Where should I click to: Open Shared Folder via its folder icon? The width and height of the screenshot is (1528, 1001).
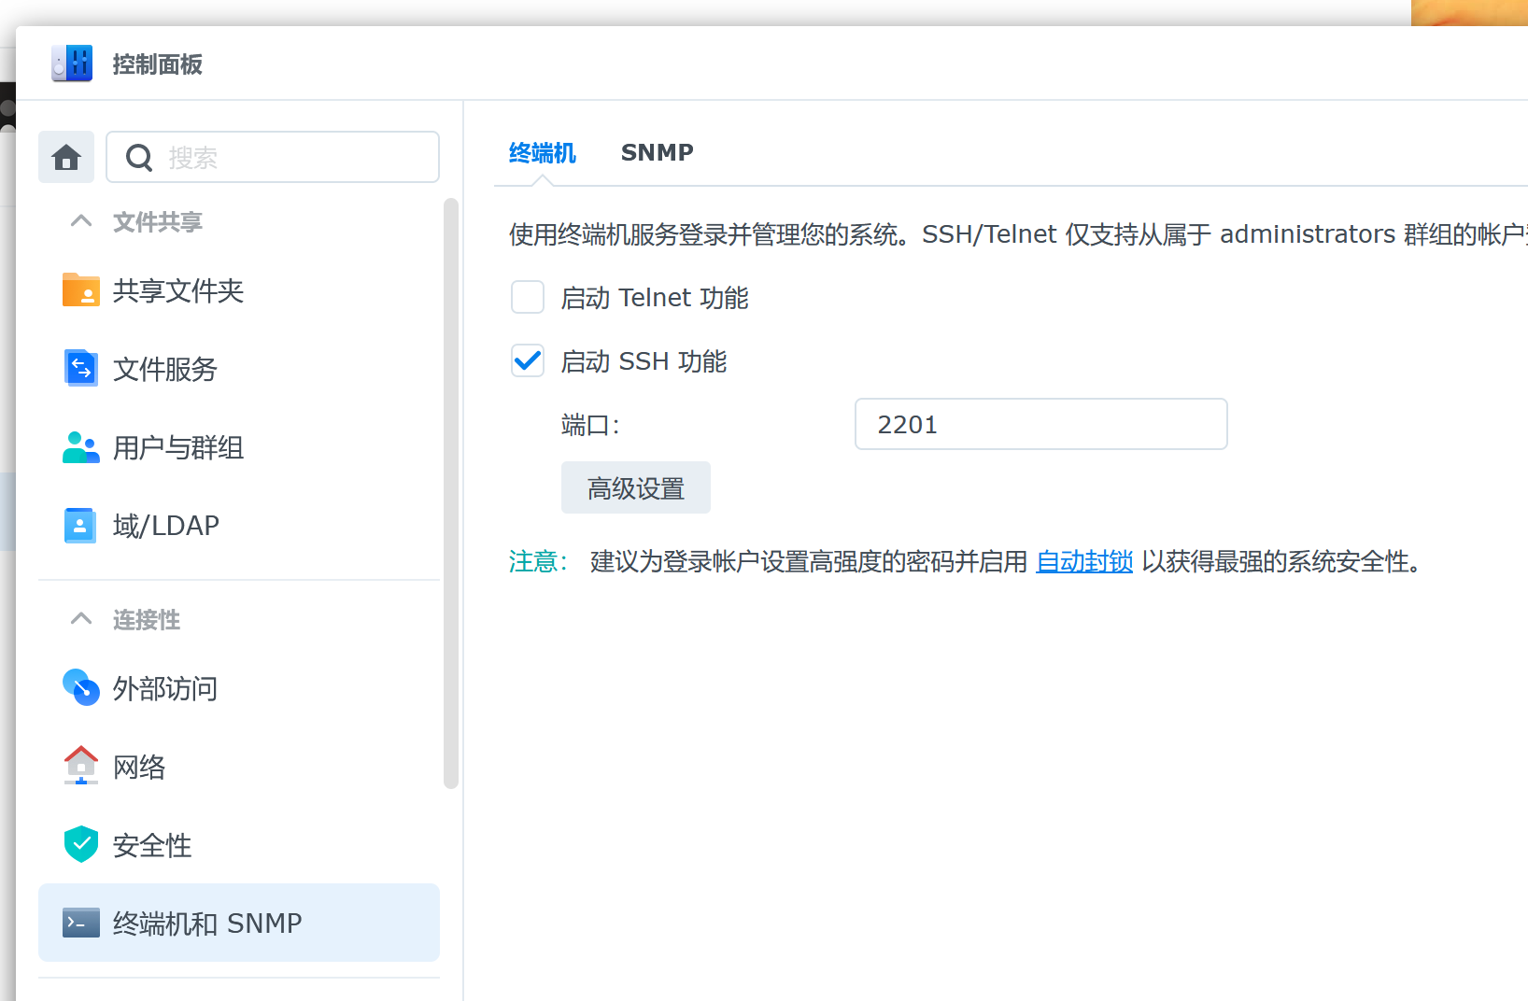81,290
